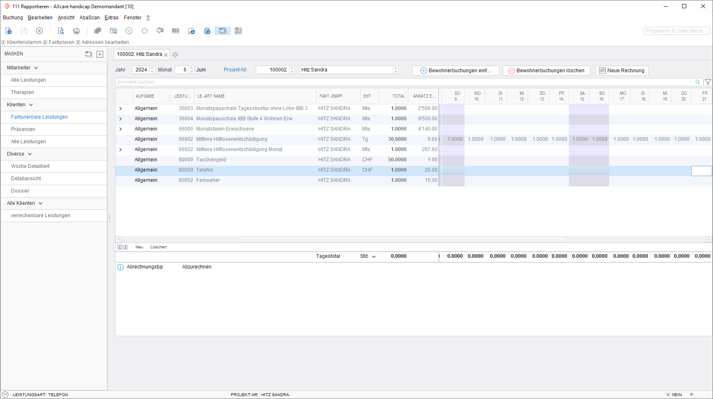Close the MASKEN panel
This screenshot has height=399, width=713.
(x=100, y=54)
